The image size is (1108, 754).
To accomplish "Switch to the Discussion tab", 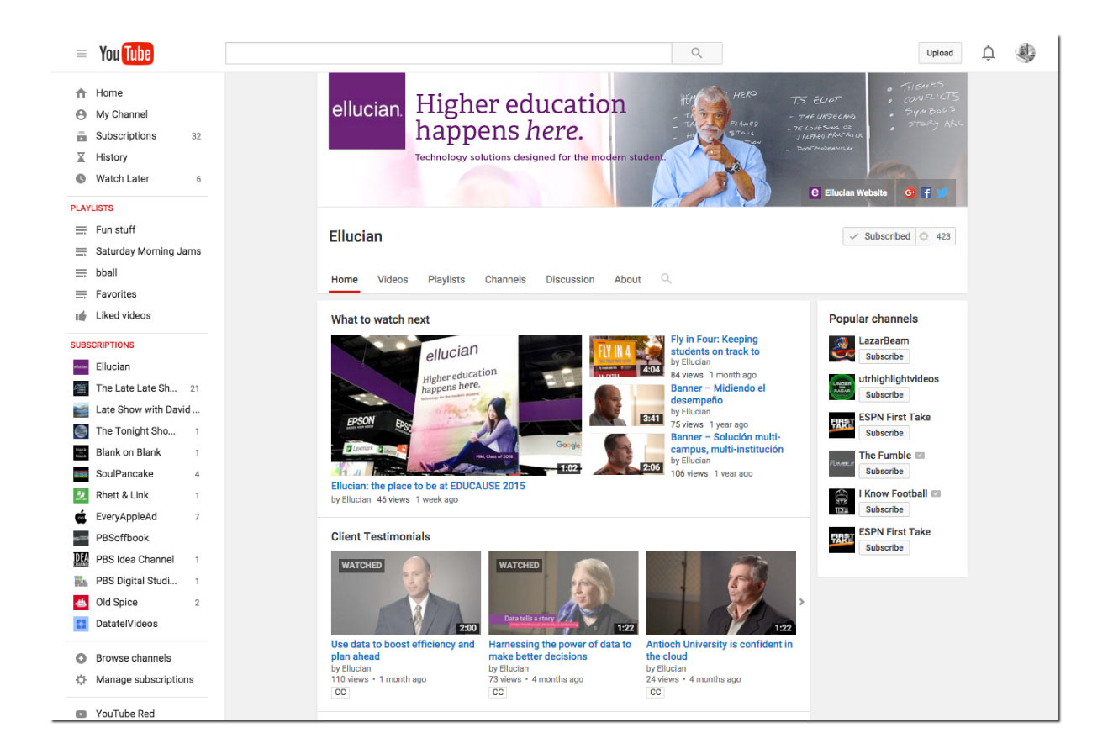I will tap(570, 280).
